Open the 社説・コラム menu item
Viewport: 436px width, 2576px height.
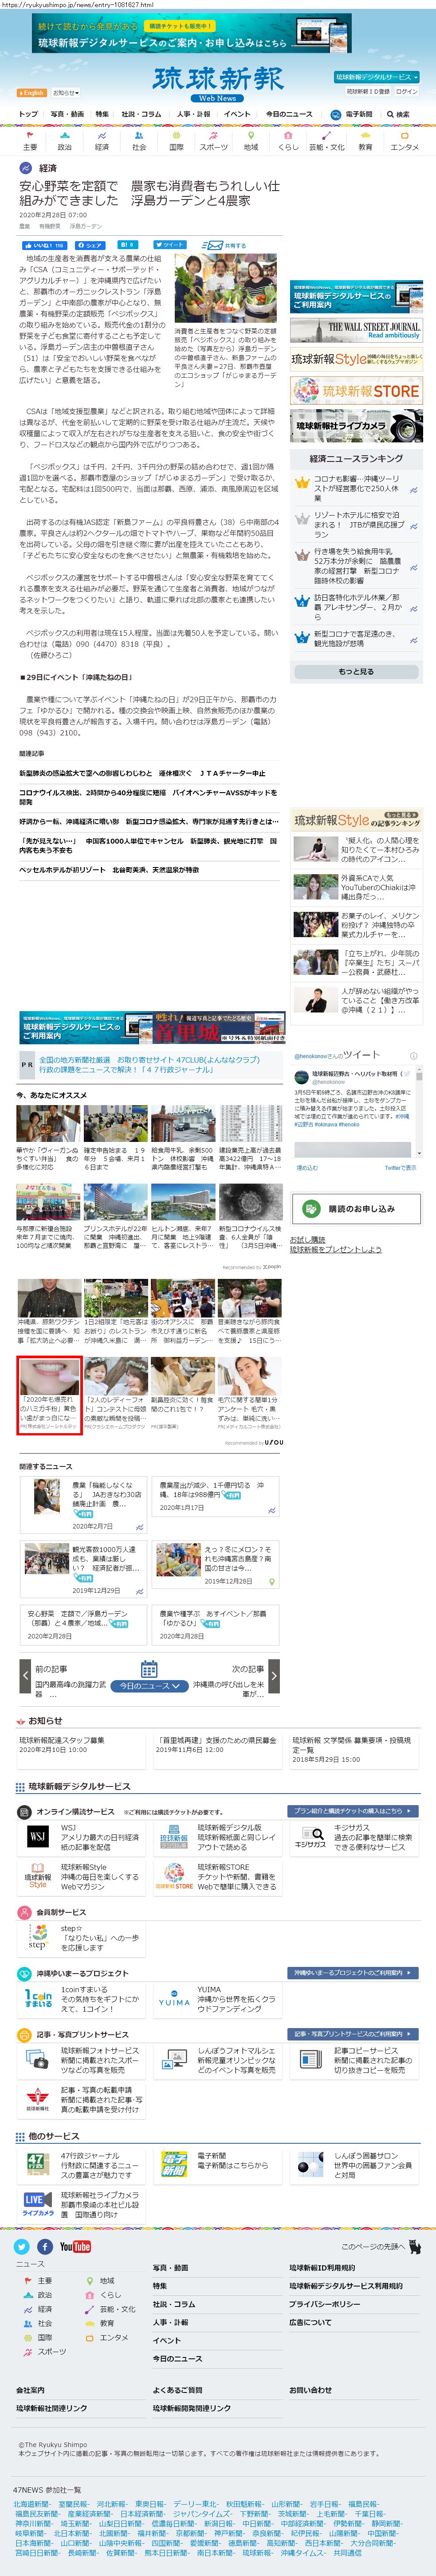pyautogui.click(x=141, y=114)
